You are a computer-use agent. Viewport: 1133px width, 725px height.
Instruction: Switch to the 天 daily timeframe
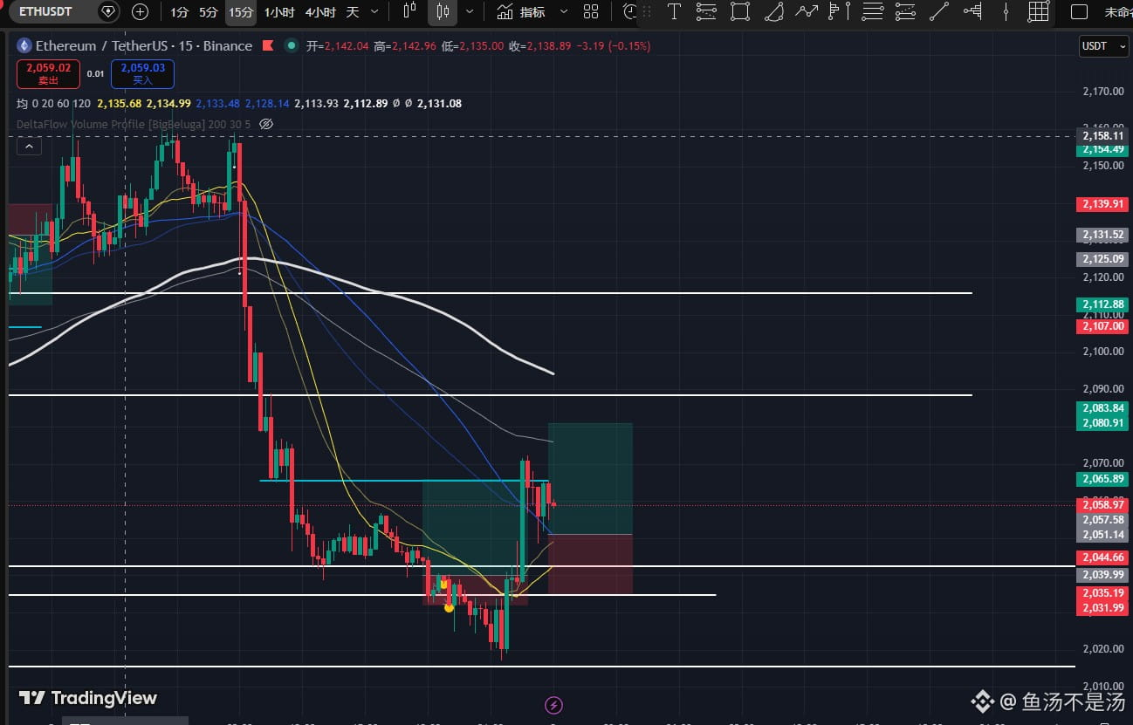coord(353,12)
